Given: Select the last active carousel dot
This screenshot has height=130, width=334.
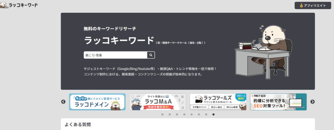Looking at the screenshot, I should [x=213, y=114].
